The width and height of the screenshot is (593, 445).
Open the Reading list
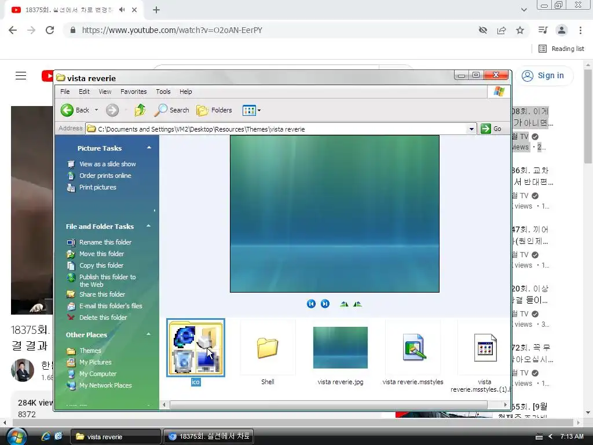[562, 49]
